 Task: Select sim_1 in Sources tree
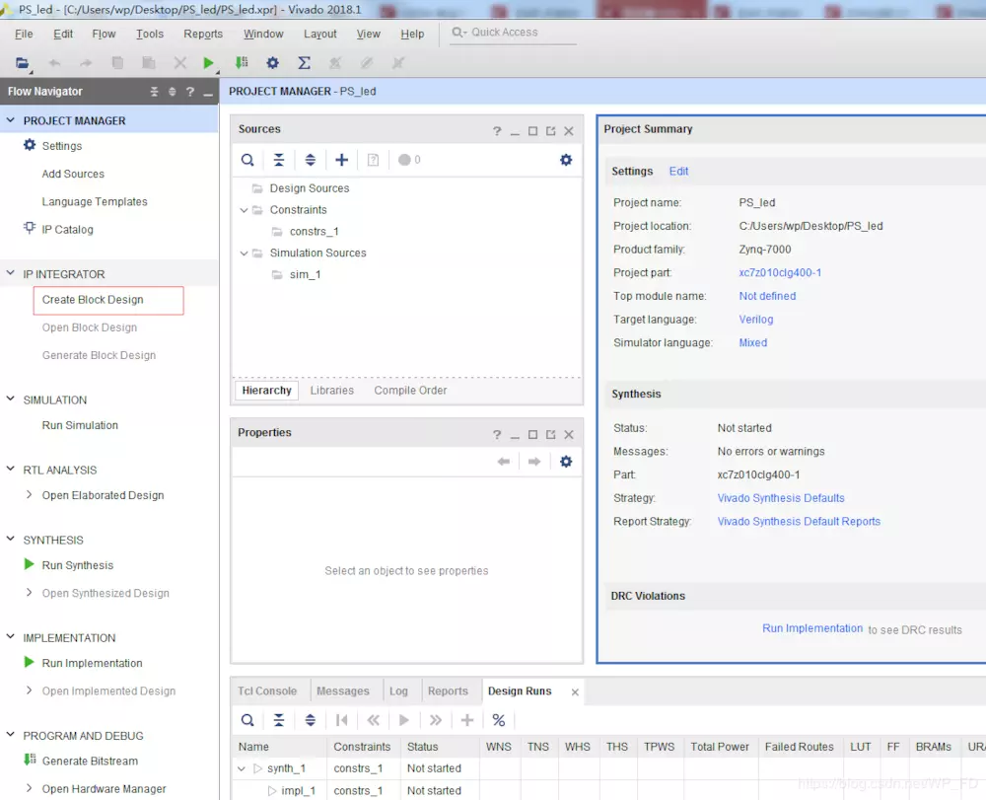click(305, 275)
